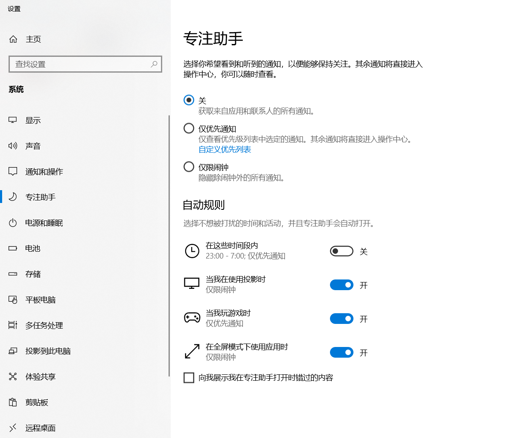The image size is (505, 438).
Task: Click the clipboard icon for 剪贴板
Action: tap(12, 402)
